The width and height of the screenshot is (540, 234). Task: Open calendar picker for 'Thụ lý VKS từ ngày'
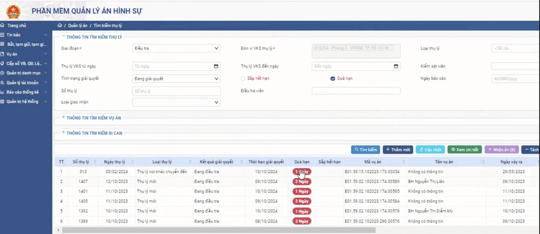tap(216, 66)
